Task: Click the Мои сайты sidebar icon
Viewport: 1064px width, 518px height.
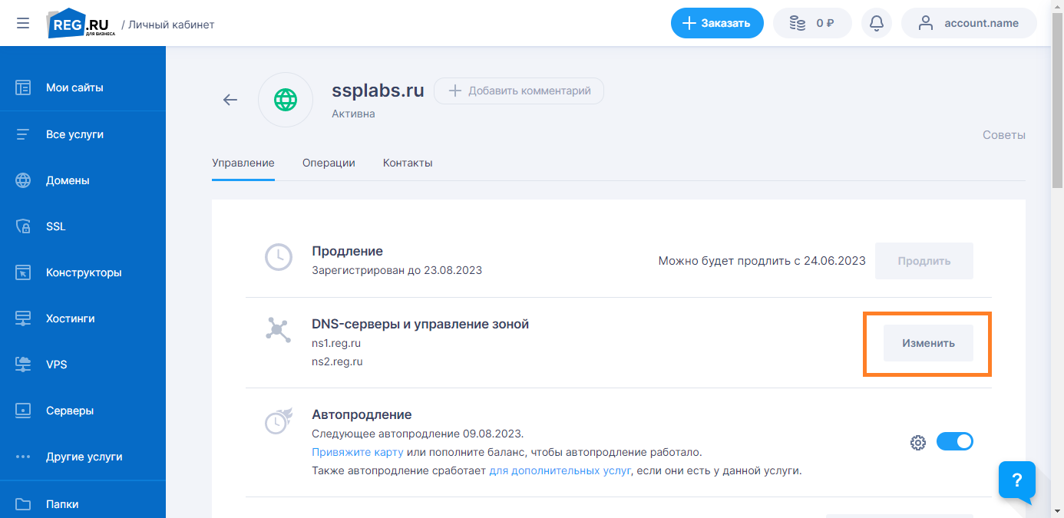Action: click(x=23, y=87)
